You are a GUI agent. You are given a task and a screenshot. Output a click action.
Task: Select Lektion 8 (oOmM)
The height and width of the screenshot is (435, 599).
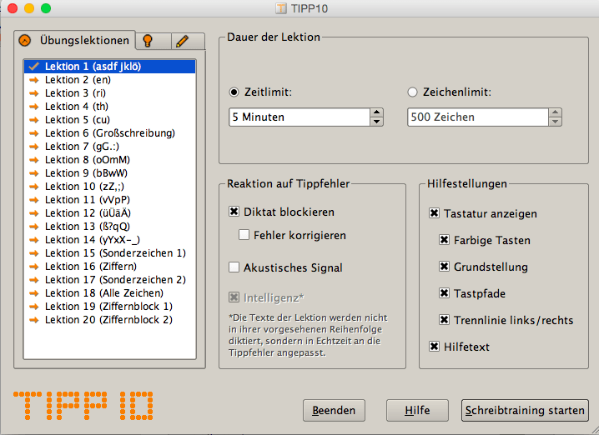(x=109, y=160)
